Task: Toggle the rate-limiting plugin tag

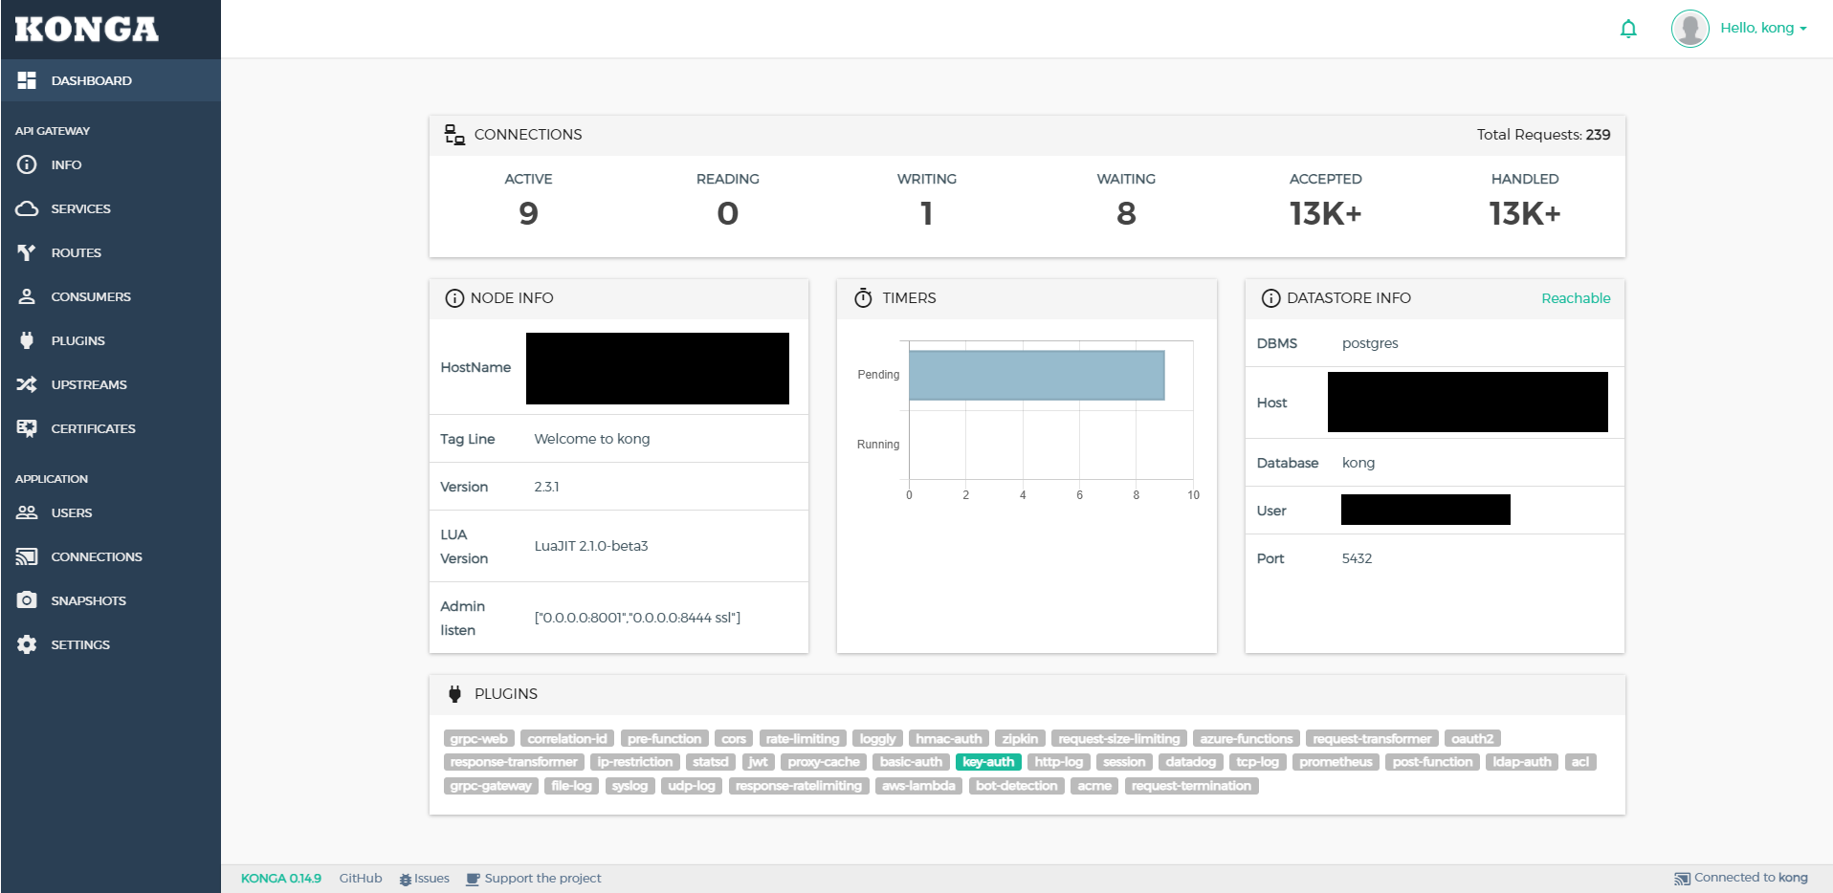Action: coord(803,738)
